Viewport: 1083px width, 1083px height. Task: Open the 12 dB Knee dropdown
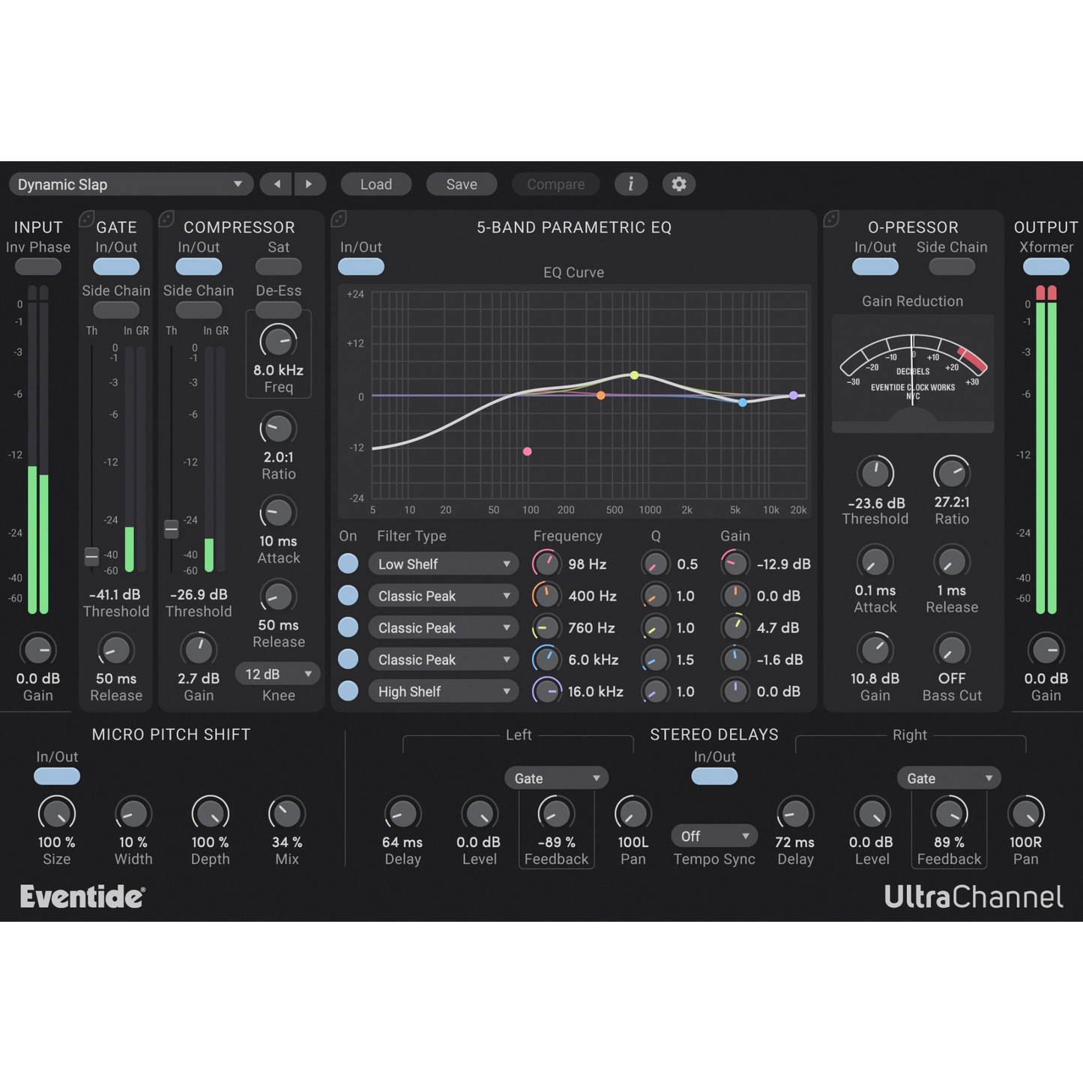tap(278, 674)
